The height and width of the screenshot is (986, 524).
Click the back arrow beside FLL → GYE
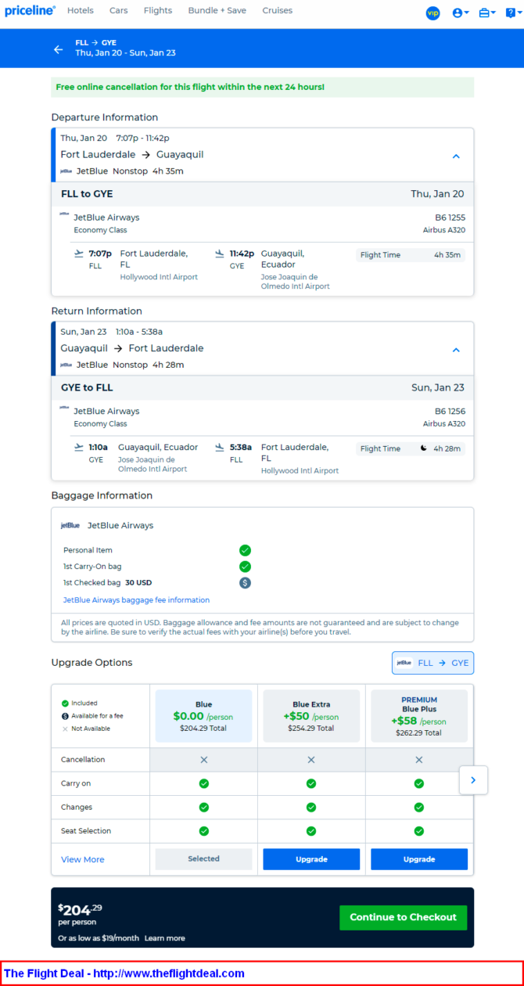pos(58,49)
